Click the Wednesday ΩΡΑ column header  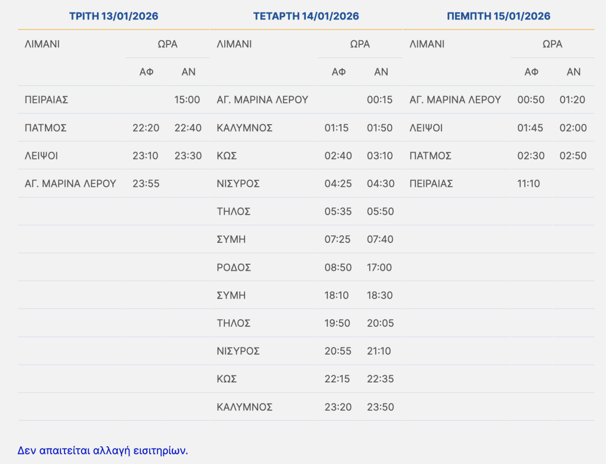point(360,44)
